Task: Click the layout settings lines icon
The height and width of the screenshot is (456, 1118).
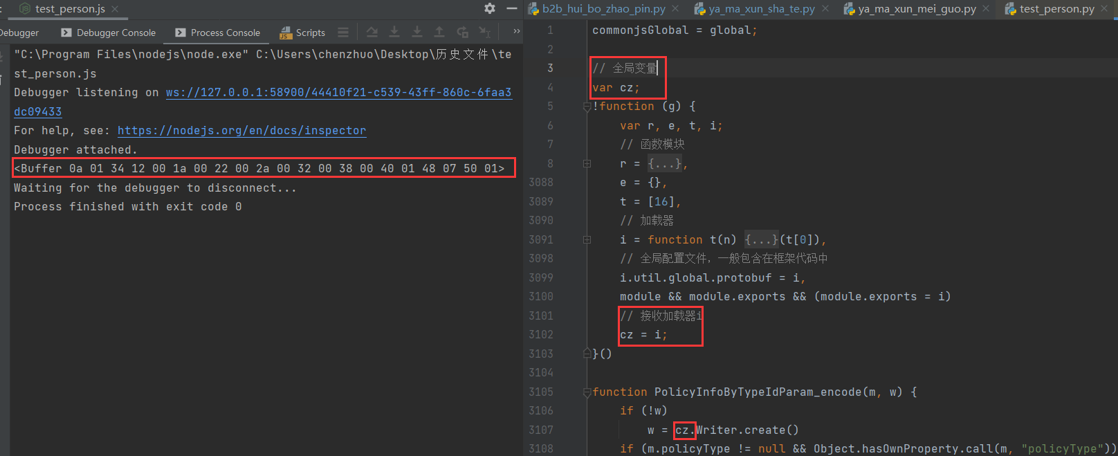Action: [343, 32]
